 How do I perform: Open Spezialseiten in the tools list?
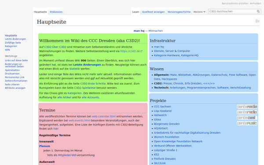[12, 70]
